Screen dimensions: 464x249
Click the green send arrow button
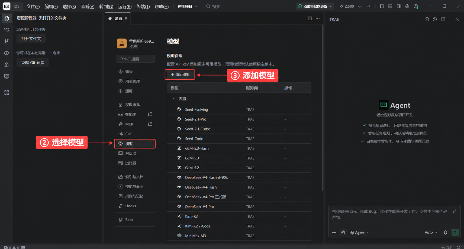point(455,232)
